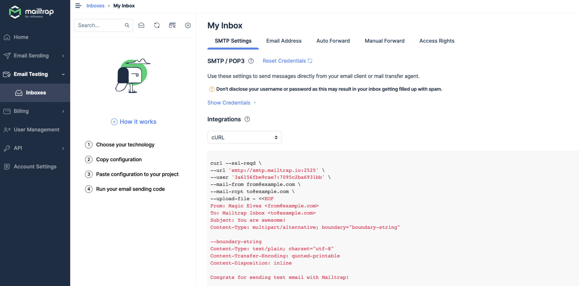
Task: Expand the API sidebar section
Action: (x=18, y=148)
